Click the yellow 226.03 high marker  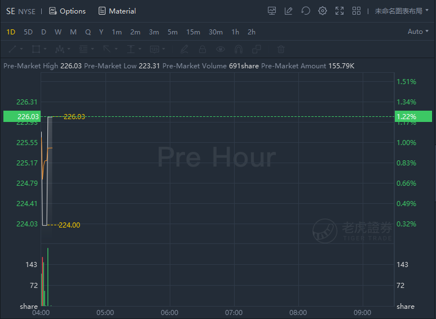pos(74,117)
